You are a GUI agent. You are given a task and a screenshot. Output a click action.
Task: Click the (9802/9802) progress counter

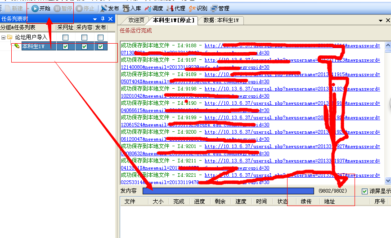(333, 191)
